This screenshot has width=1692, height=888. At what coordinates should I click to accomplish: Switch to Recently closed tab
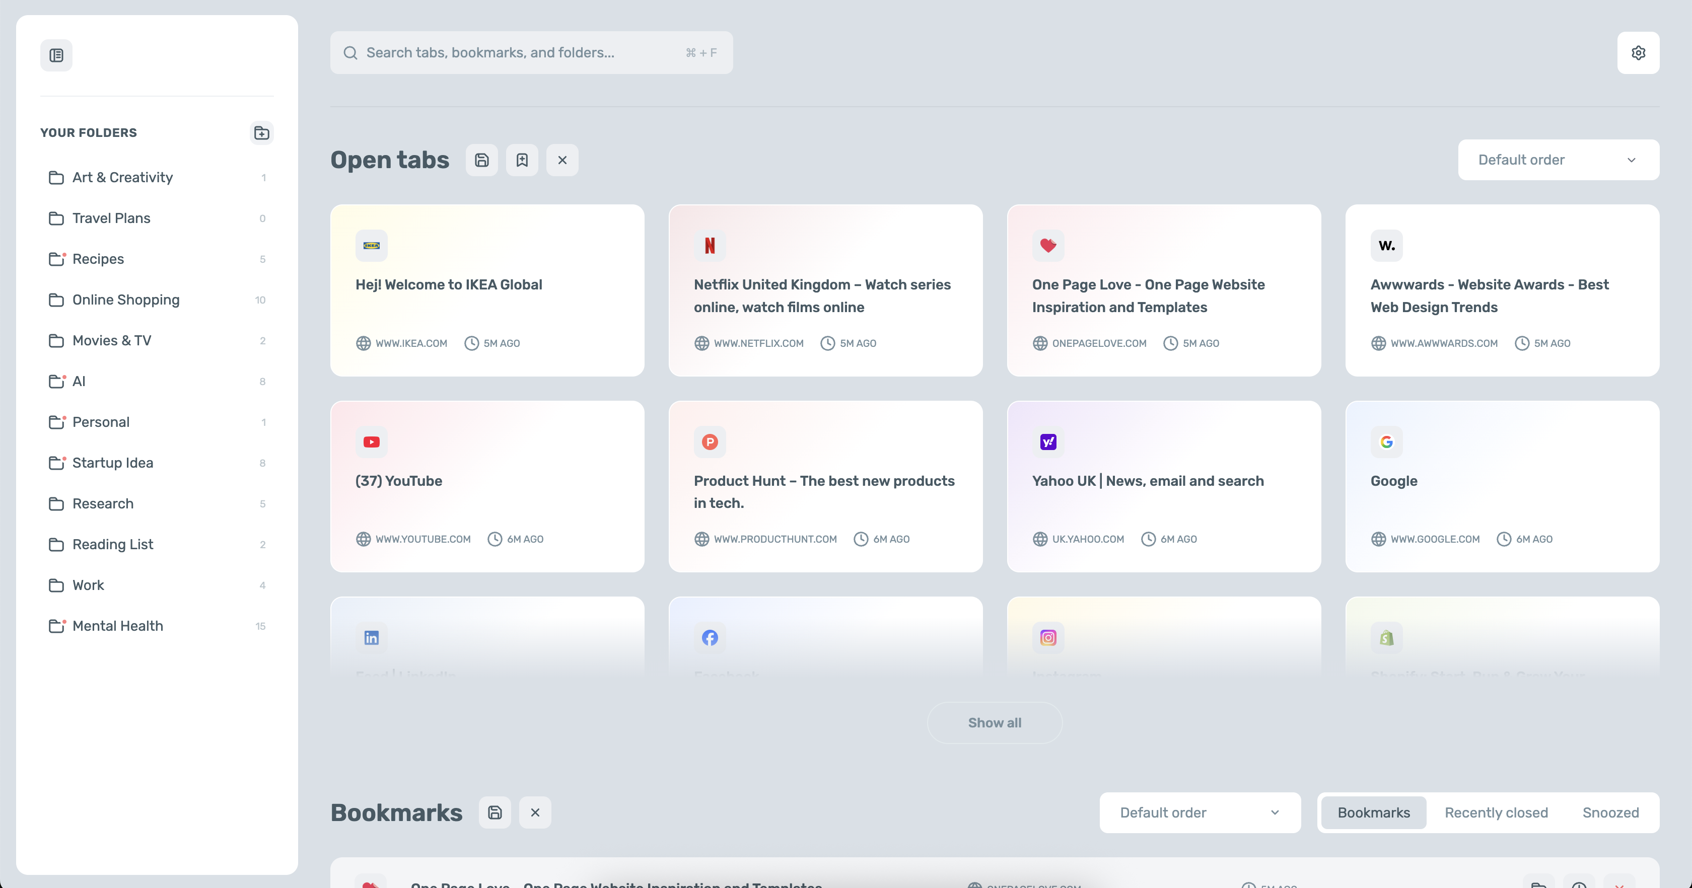click(x=1496, y=812)
